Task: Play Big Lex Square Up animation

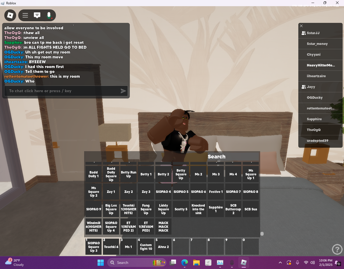Action: pyautogui.click(x=111, y=209)
